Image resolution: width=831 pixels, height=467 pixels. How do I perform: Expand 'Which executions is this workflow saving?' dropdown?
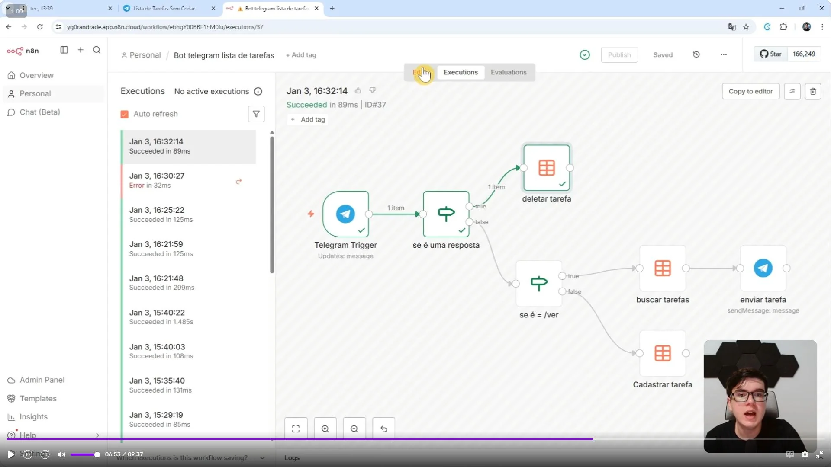tap(262, 458)
